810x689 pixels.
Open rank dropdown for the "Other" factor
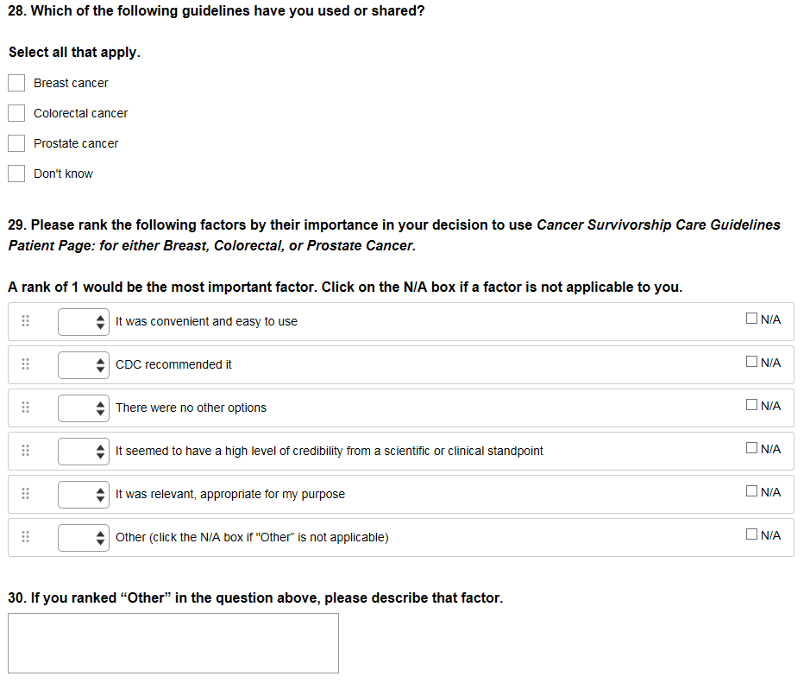[x=84, y=537]
